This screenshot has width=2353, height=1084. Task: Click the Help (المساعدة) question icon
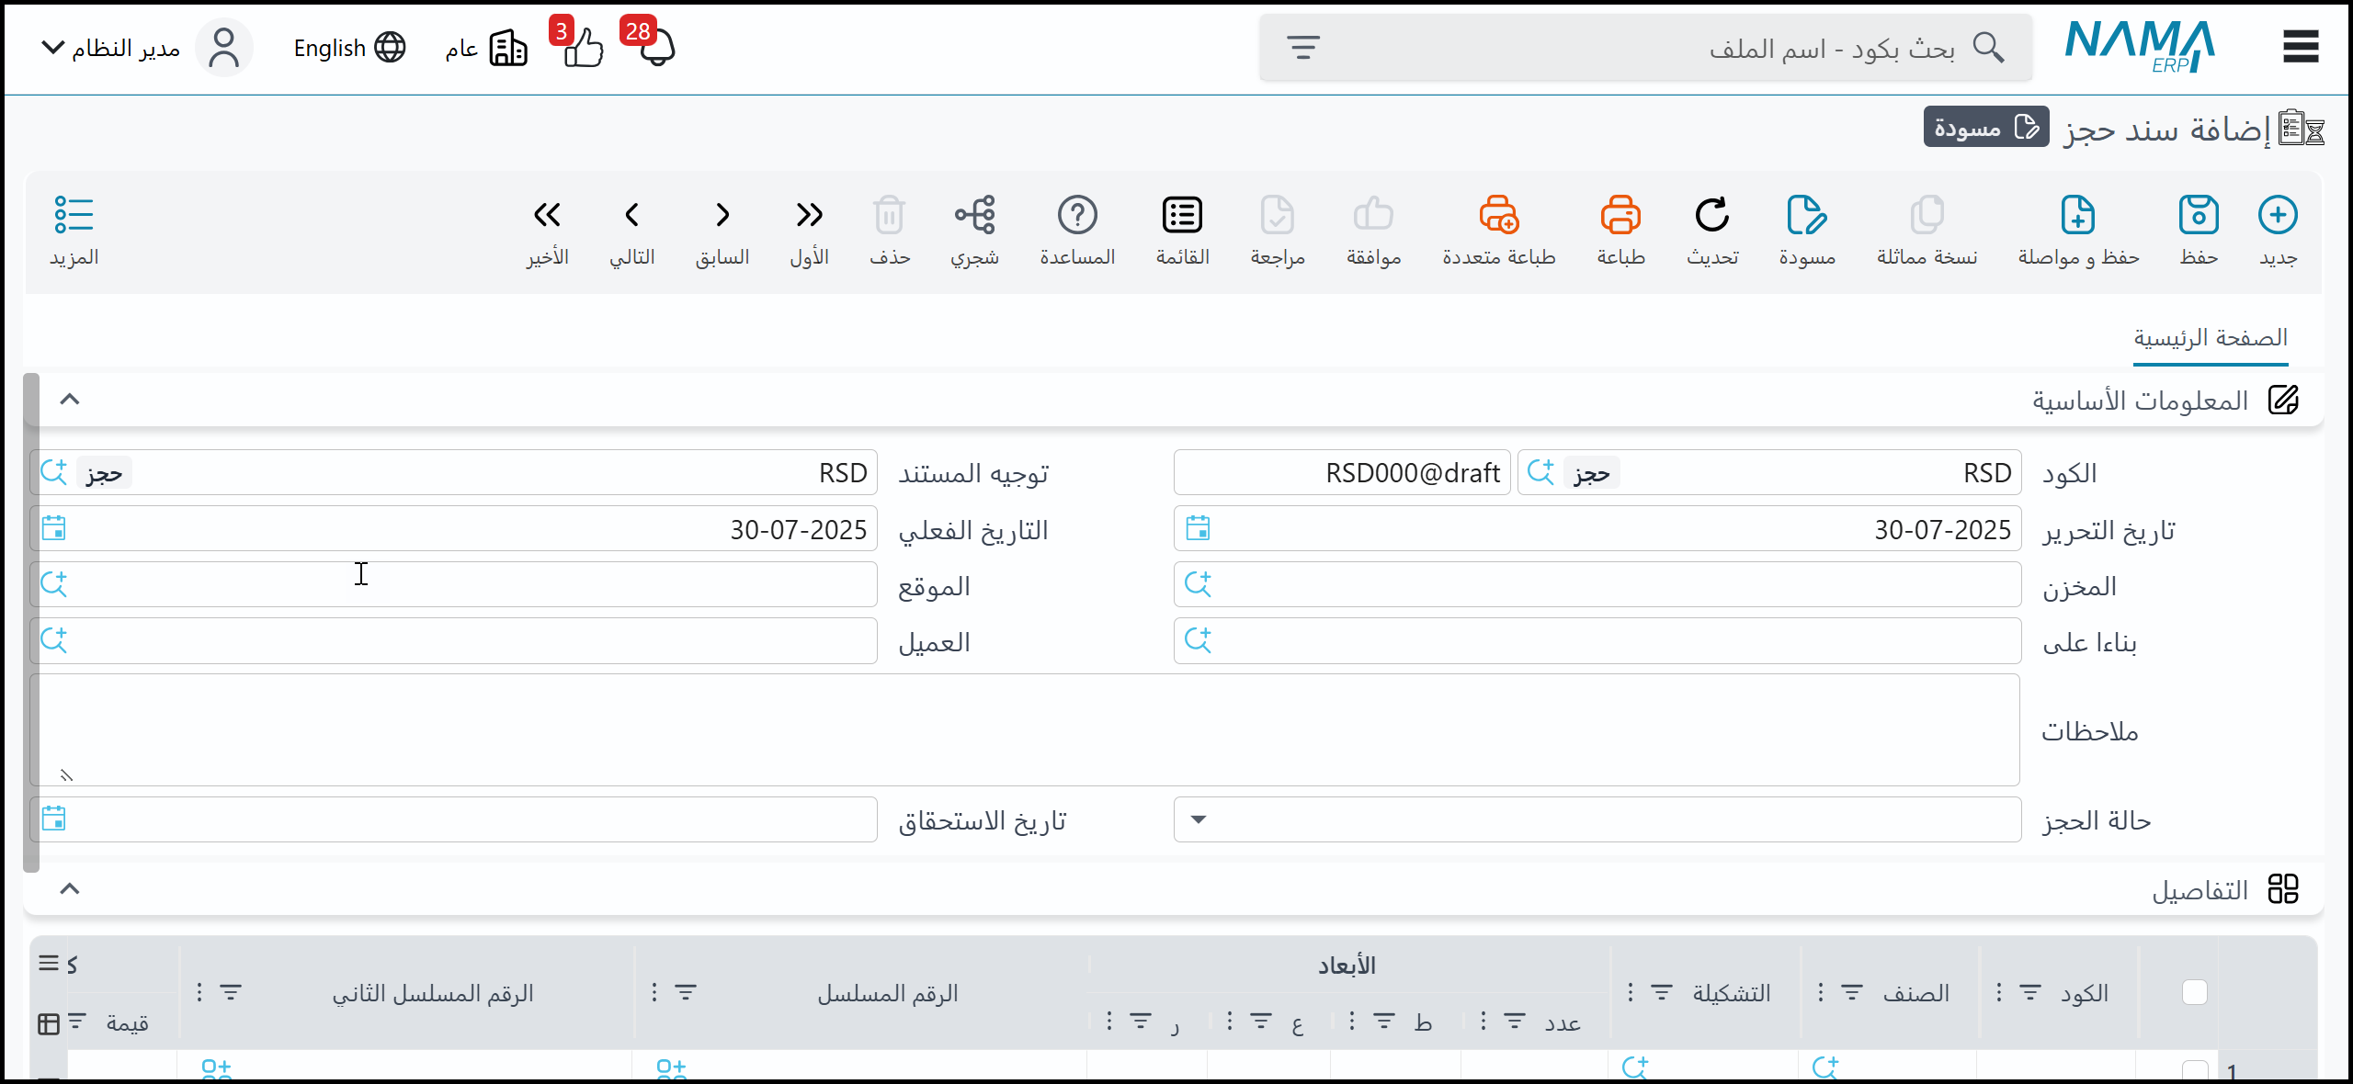(x=1077, y=216)
